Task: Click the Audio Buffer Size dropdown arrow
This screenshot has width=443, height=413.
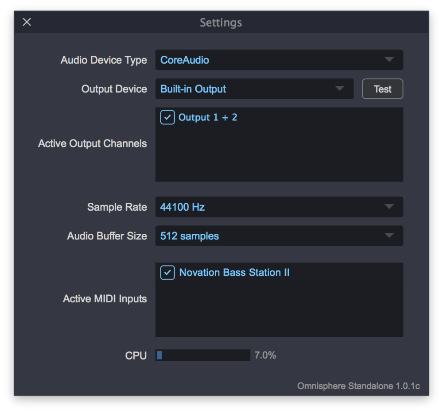Action: [x=389, y=236]
